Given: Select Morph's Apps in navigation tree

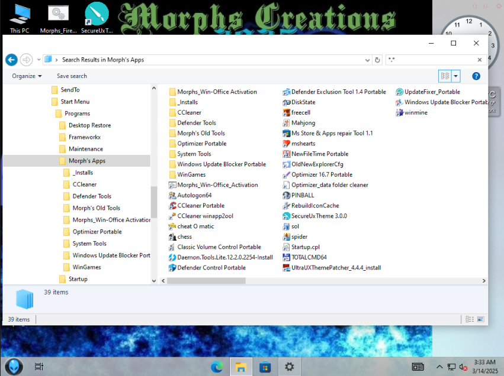Looking at the screenshot, I should click(x=87, y=161).
